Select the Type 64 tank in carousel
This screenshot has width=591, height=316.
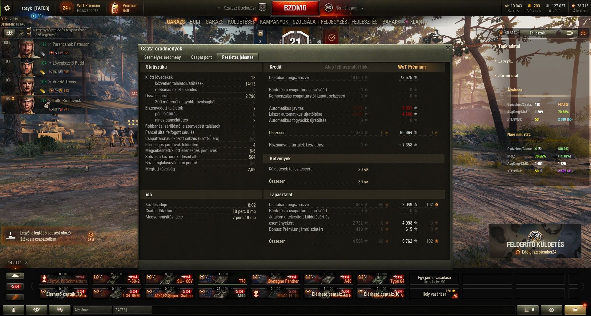381,279
